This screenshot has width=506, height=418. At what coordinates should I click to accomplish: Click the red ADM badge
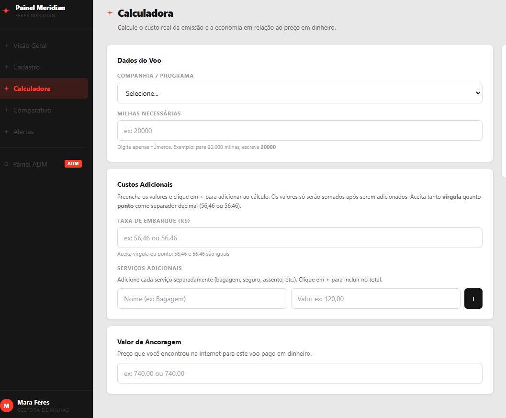(x=73, y=164)
